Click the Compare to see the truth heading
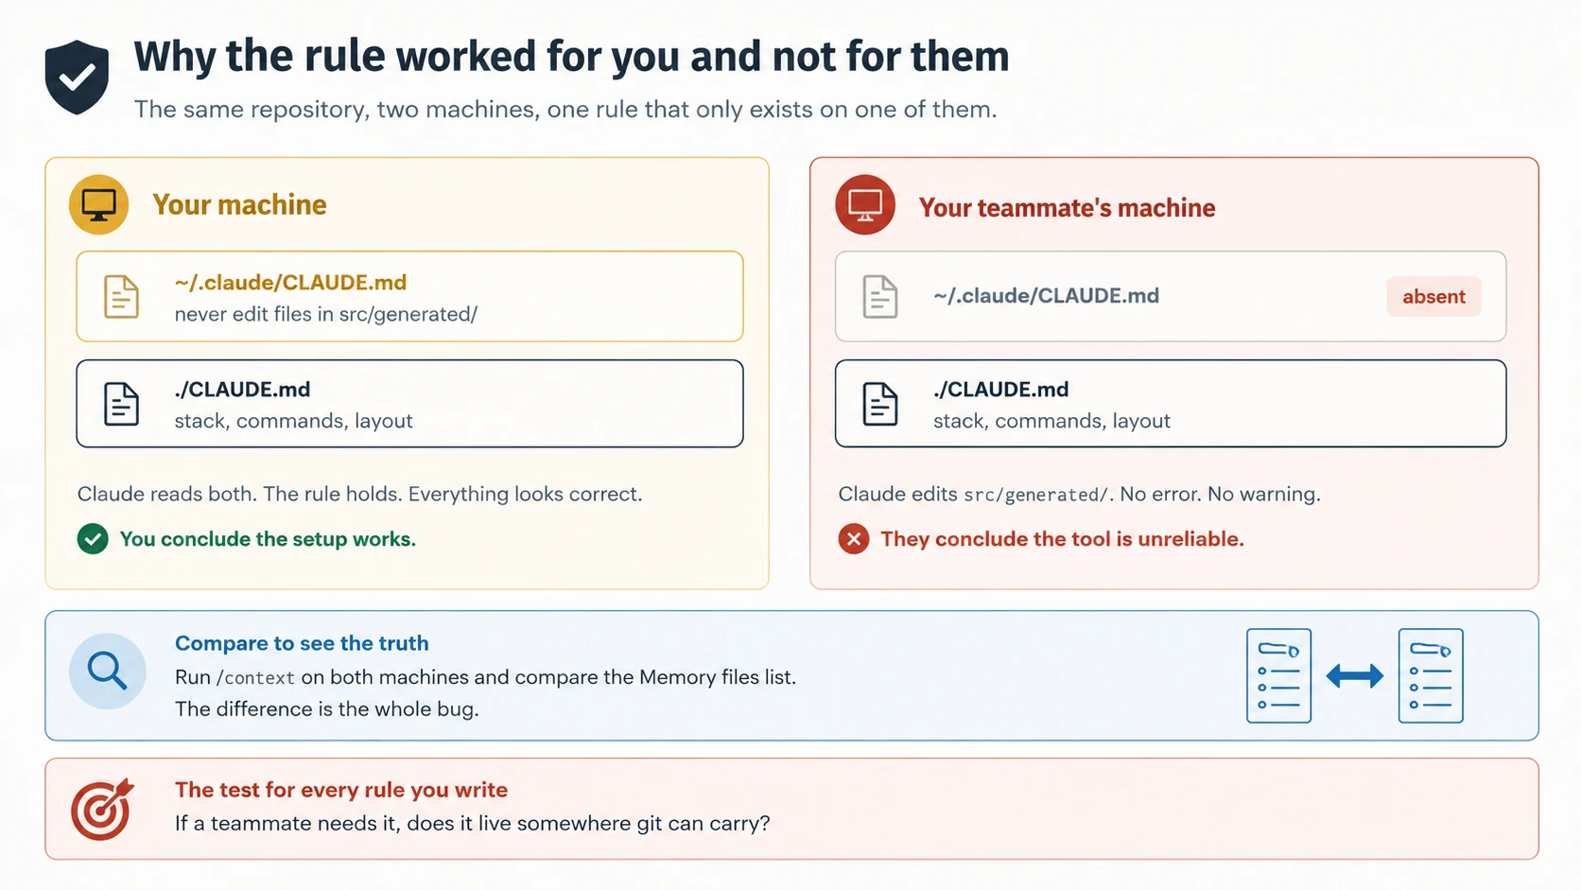The height and width of the screenshot is (890, 1581). pos(302,643)
